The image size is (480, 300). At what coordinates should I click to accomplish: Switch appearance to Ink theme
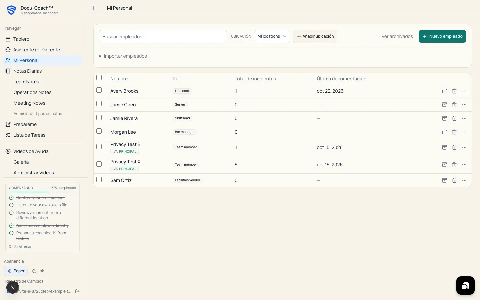click(38, 271)
